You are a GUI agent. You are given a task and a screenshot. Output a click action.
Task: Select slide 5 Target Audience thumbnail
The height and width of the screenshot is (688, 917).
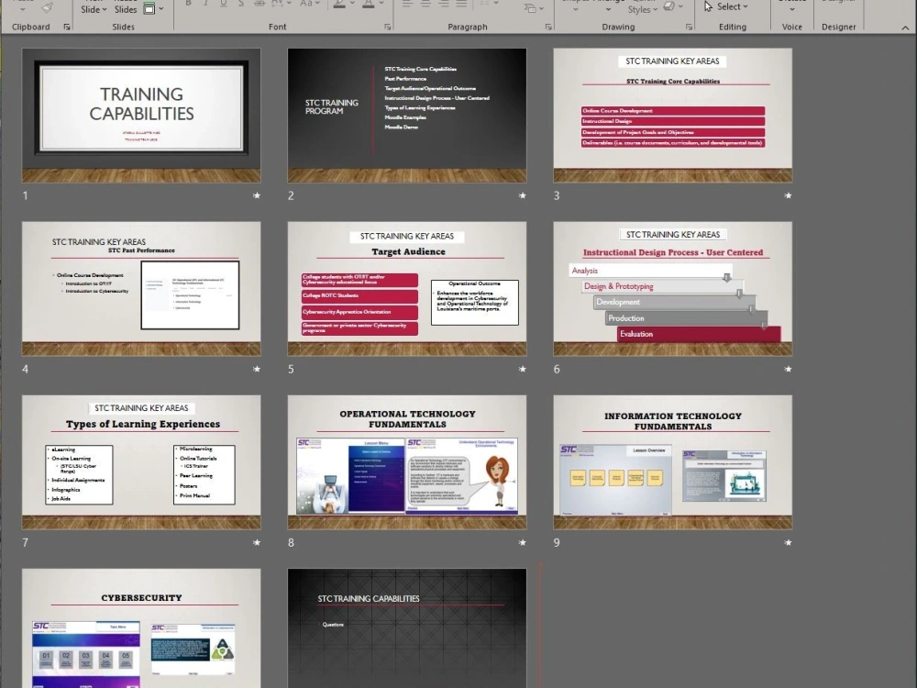tap(407, 288)
